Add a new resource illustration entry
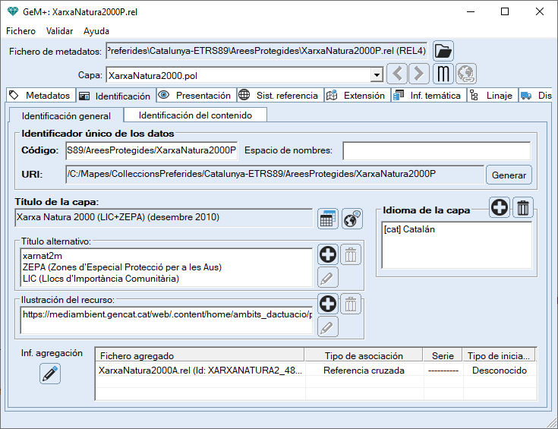The image size is (558, 429). coord(327,304)
